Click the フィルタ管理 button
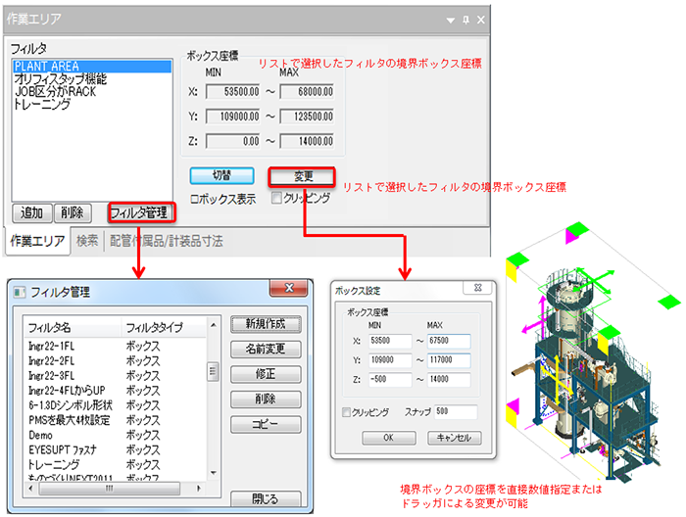Viewport: 686px width, 517px height. (139, 212)
